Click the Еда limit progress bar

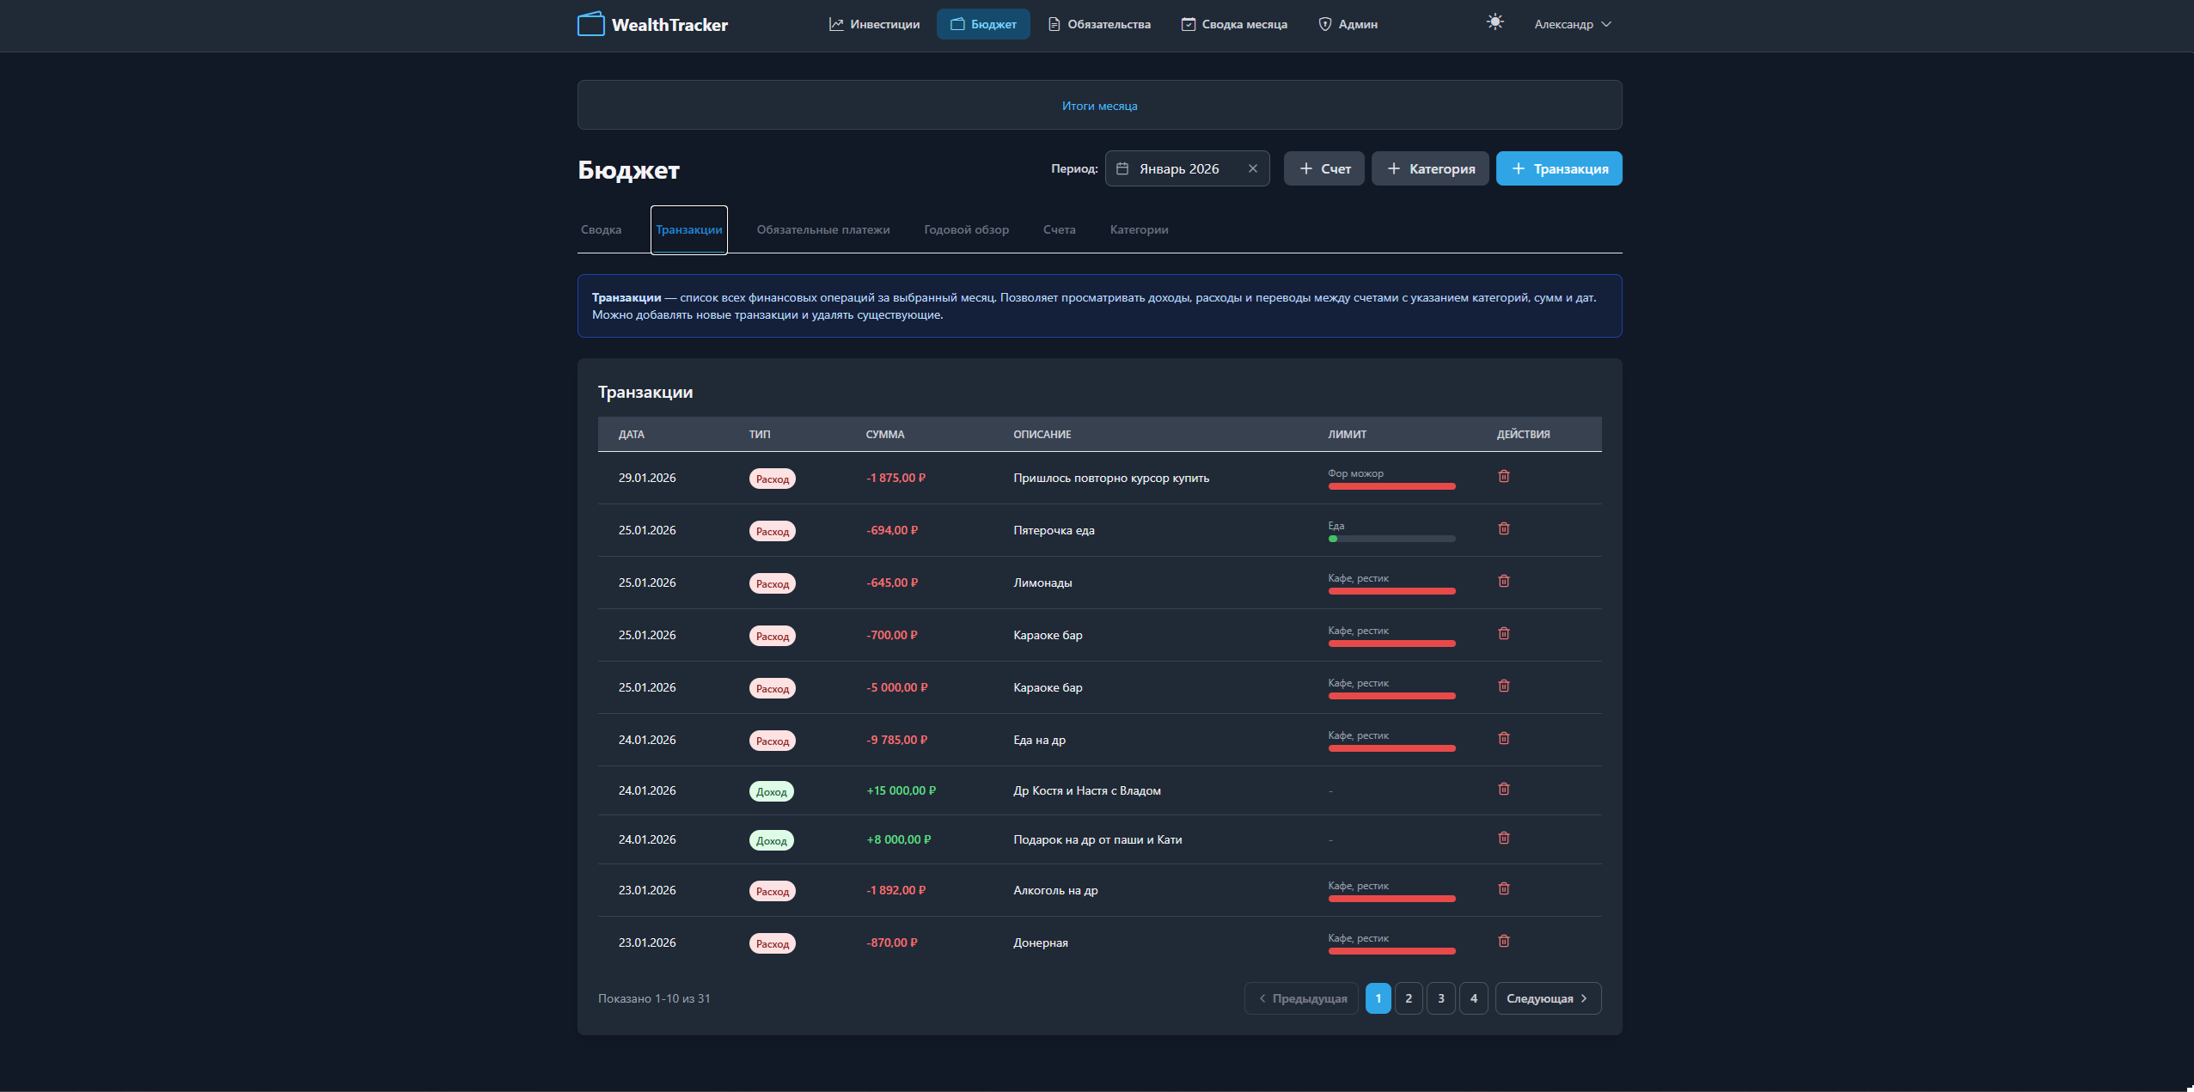(x=1390, y=539)
